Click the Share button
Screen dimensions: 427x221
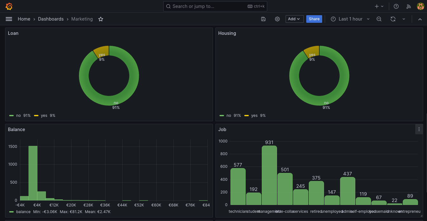click(x=314, y=19)
